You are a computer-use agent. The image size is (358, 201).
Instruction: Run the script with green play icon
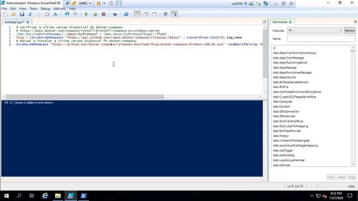[86, 15]
